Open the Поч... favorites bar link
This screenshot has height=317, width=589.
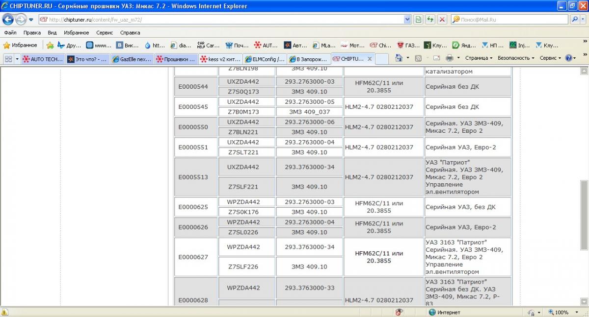pyautogui.click(x=237, y=45)
